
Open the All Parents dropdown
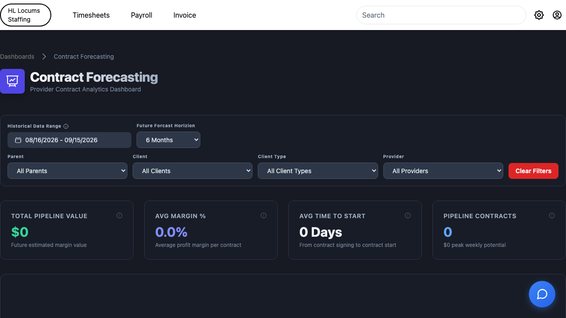pyautogui.click(x=67, y=171)
